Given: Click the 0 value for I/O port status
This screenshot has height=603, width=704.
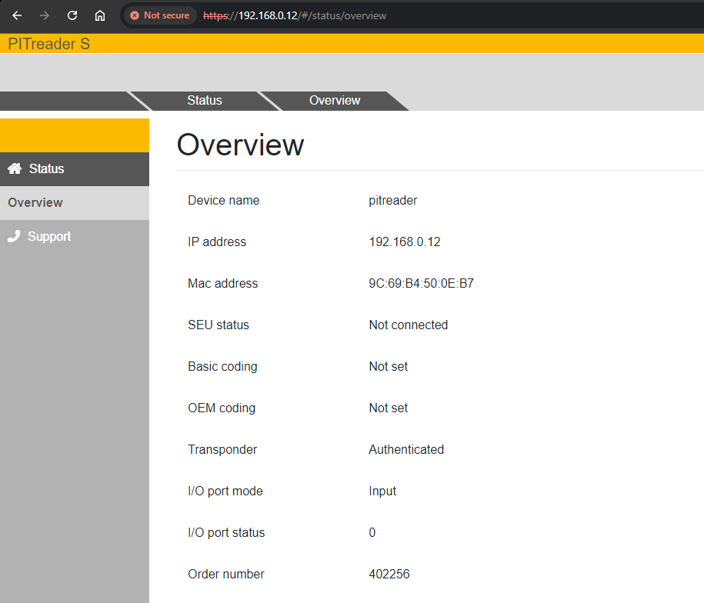Looking at the screenshot, I should click(x=372, y=532).
